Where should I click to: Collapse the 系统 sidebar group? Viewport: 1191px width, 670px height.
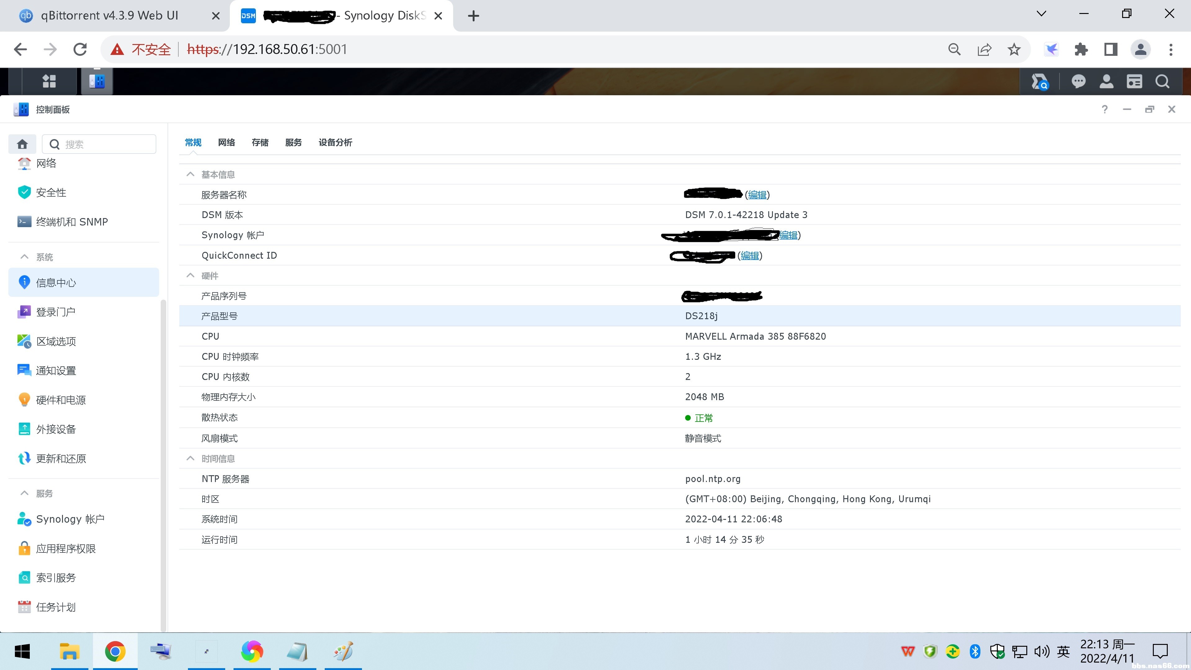[x=25, y=257]
